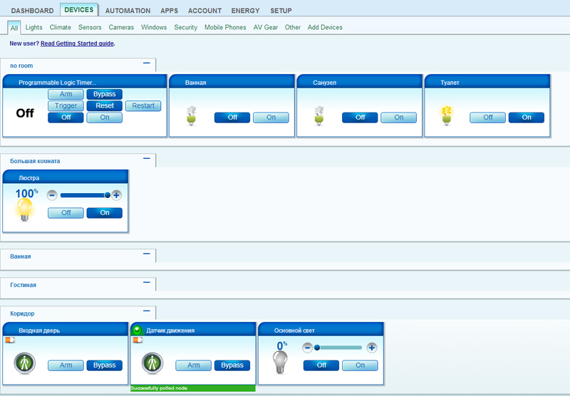Open the ENERGY menu

245,11
